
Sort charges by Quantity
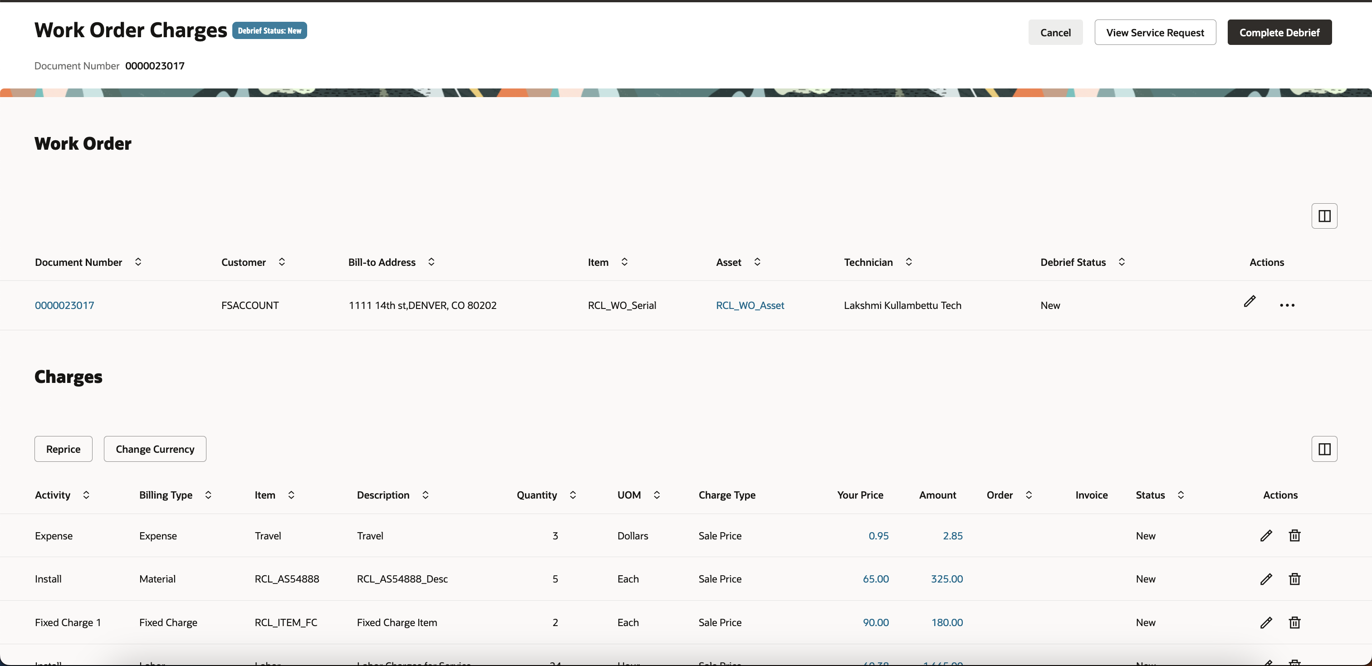tap(573, 495)
